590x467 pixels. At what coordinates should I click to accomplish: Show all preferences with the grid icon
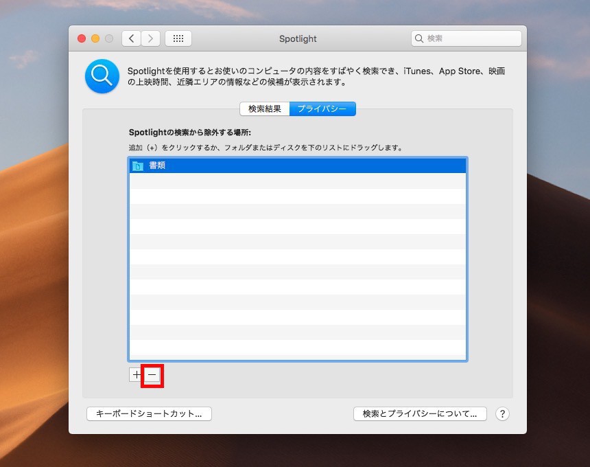pos(178,38)
